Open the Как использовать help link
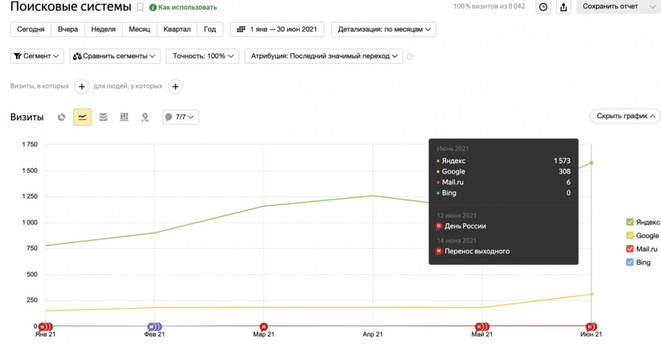This screenshot has height=345, width=661. tap(183, 8)
